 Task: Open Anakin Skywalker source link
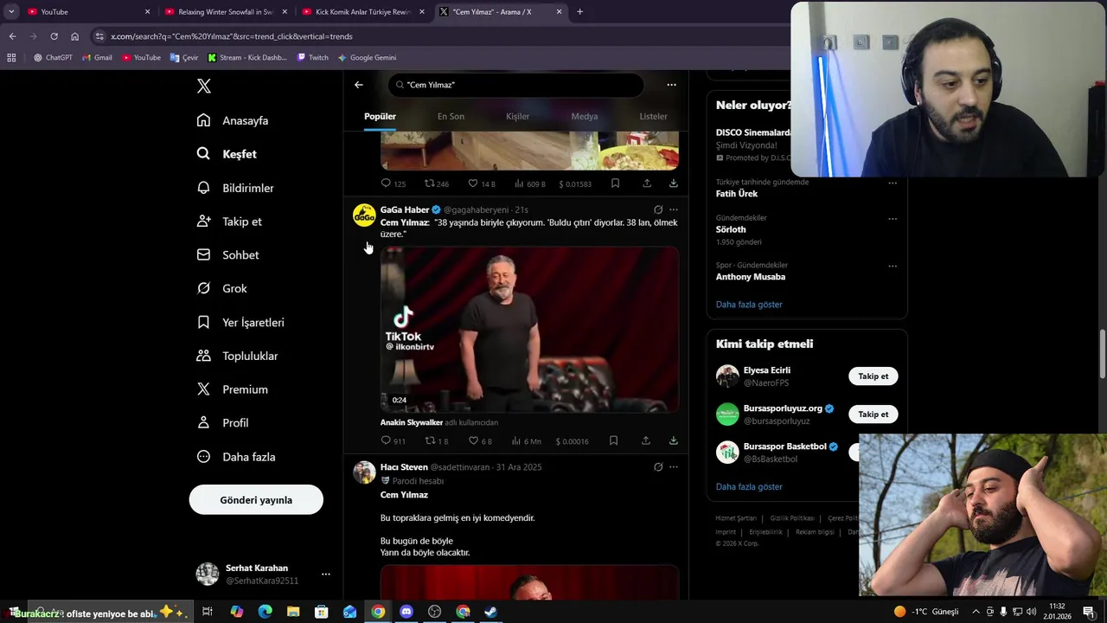pyautogui.click(x=412, y=422)
